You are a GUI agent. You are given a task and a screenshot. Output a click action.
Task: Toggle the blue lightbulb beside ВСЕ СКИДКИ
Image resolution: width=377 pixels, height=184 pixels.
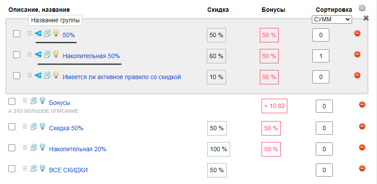[x=42, y=168]
